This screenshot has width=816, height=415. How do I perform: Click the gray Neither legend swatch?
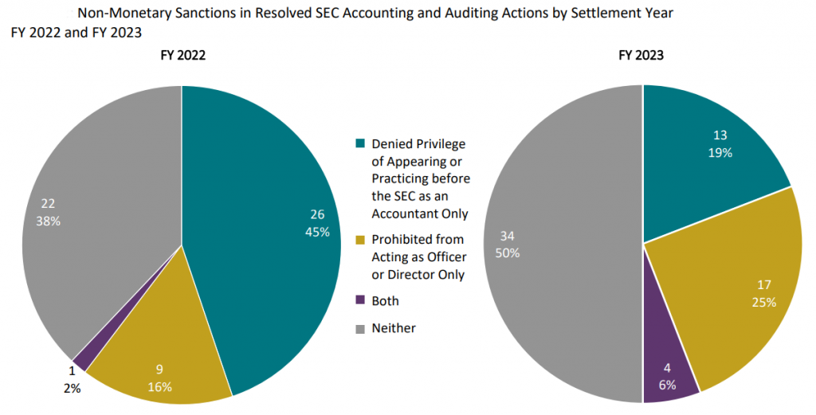[x=360, y=327]
